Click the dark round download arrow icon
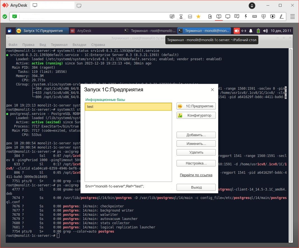299x248 pixels. 252,6
